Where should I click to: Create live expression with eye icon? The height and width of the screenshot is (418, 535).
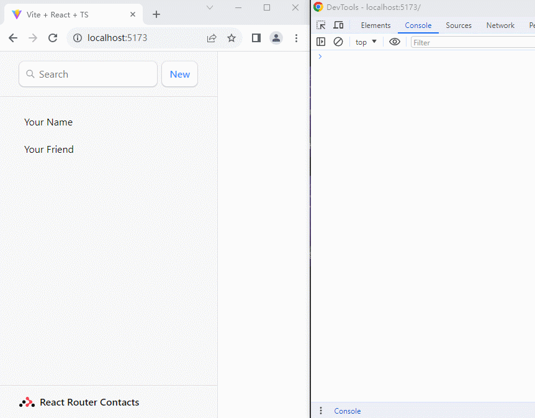[395, 42]
